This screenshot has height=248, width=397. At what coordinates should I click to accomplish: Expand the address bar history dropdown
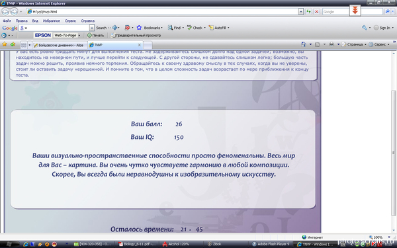(x=301, y=12)
